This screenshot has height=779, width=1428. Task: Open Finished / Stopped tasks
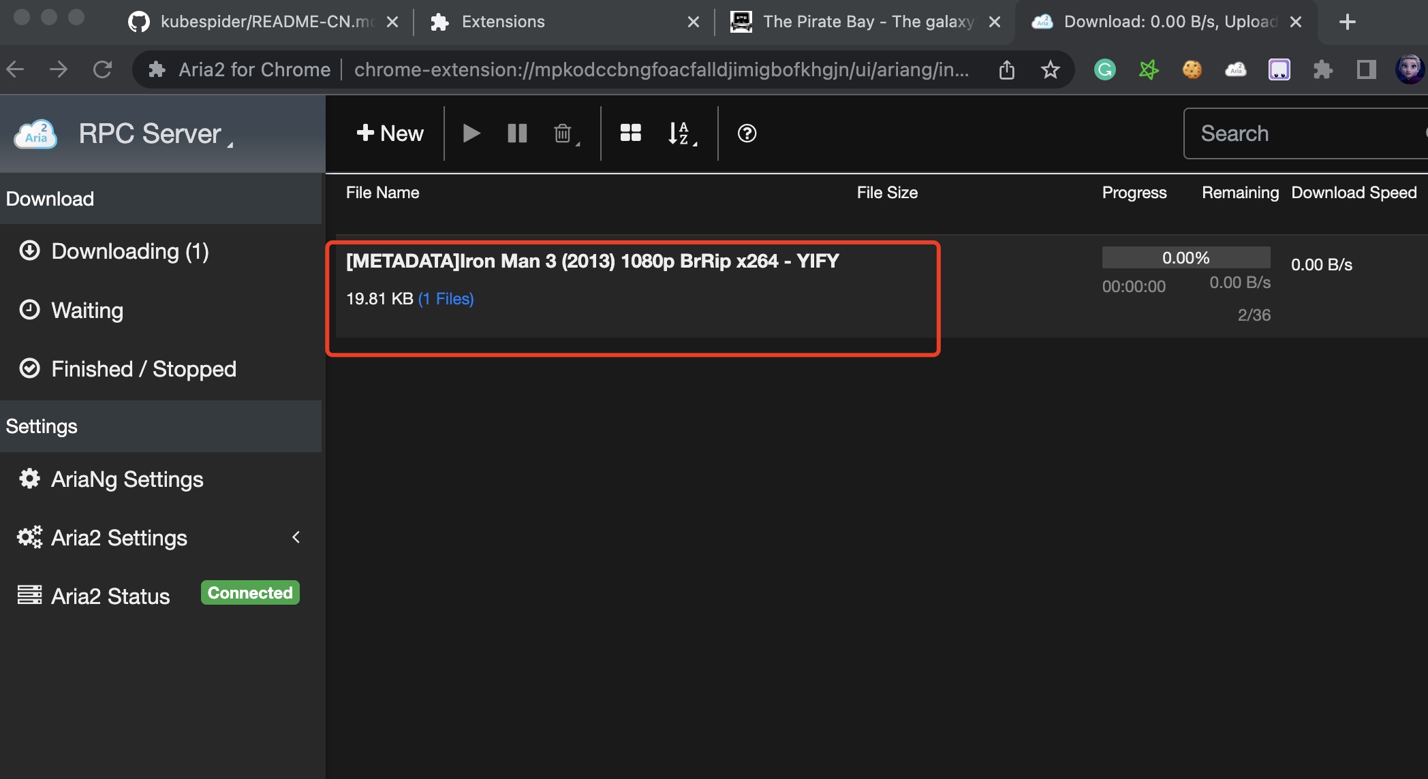pos(143,369)
